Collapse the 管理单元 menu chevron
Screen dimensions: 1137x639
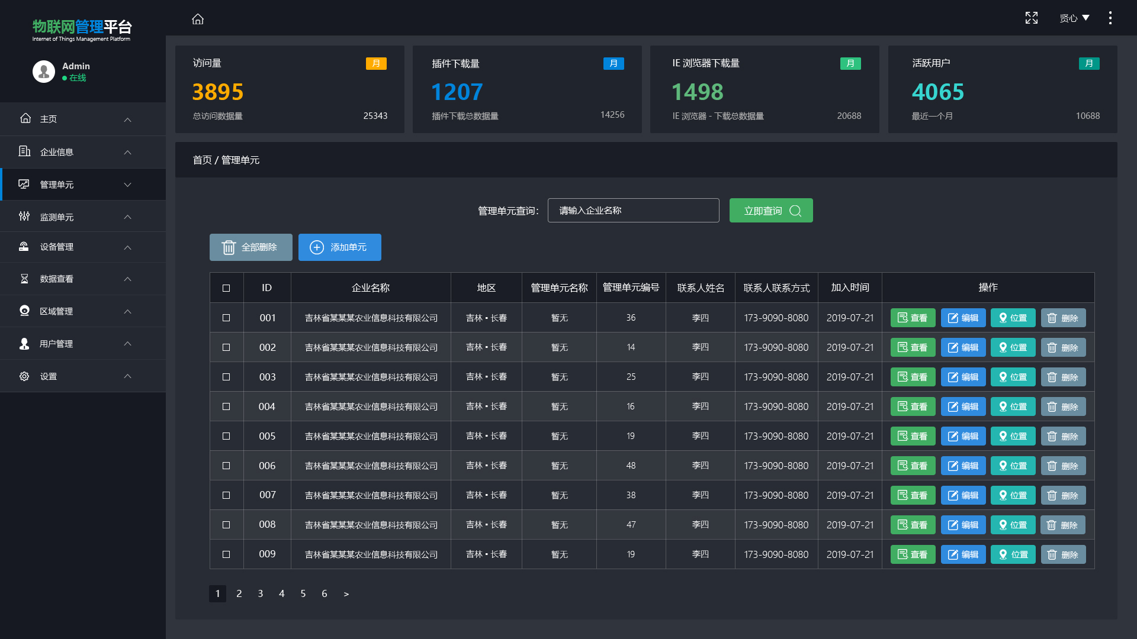(x=127, y=185)
